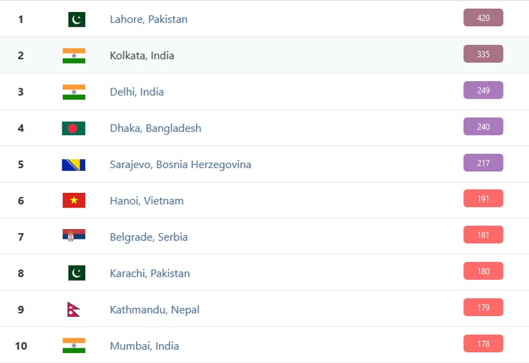
Task: Open the Kolkata, India city page
Action: (142, 56)
